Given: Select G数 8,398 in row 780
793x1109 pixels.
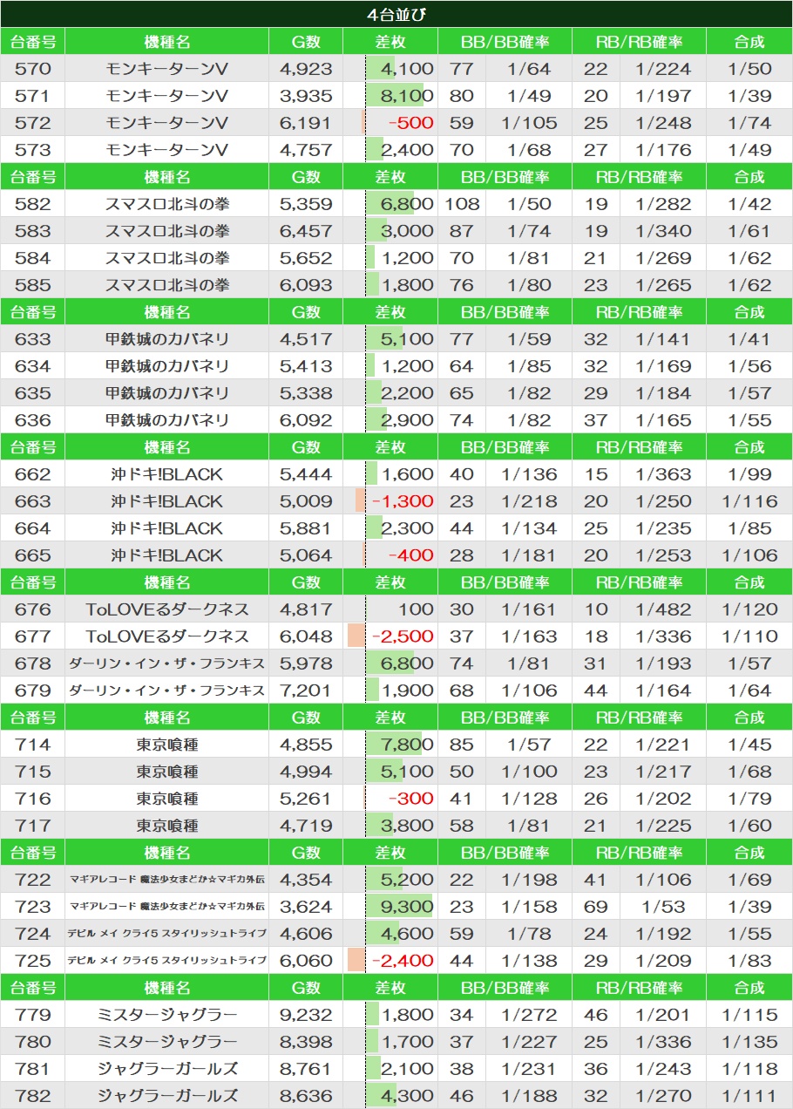Looking at the screenshot, I should tap(306, 1042).
